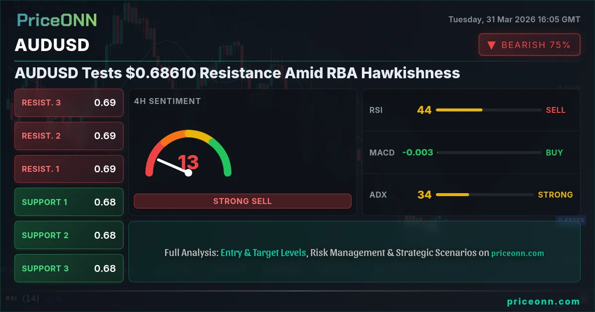
Task: Click the AUDUSD symbol title
Action: coord(52,45)
